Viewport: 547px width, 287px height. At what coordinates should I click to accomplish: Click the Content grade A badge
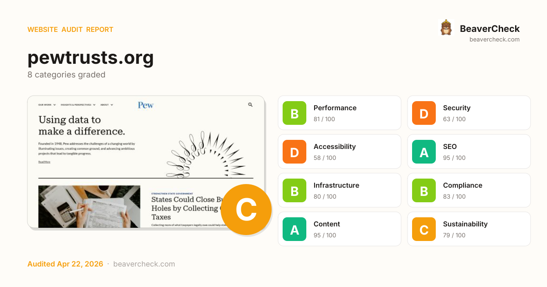[294, 229]
